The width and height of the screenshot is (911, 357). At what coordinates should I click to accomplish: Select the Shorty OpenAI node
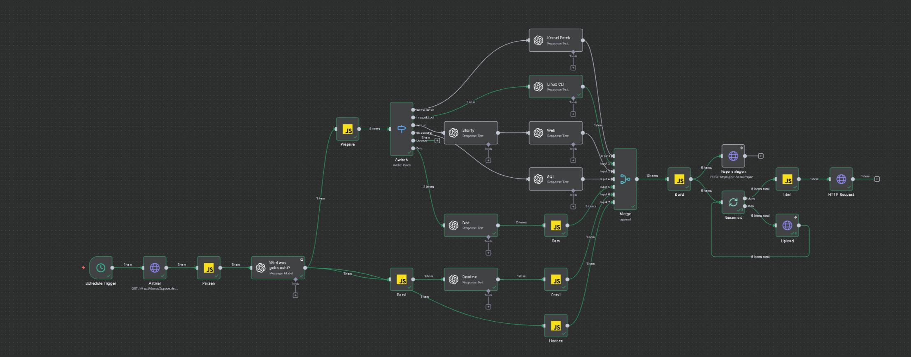pos(471,133)
